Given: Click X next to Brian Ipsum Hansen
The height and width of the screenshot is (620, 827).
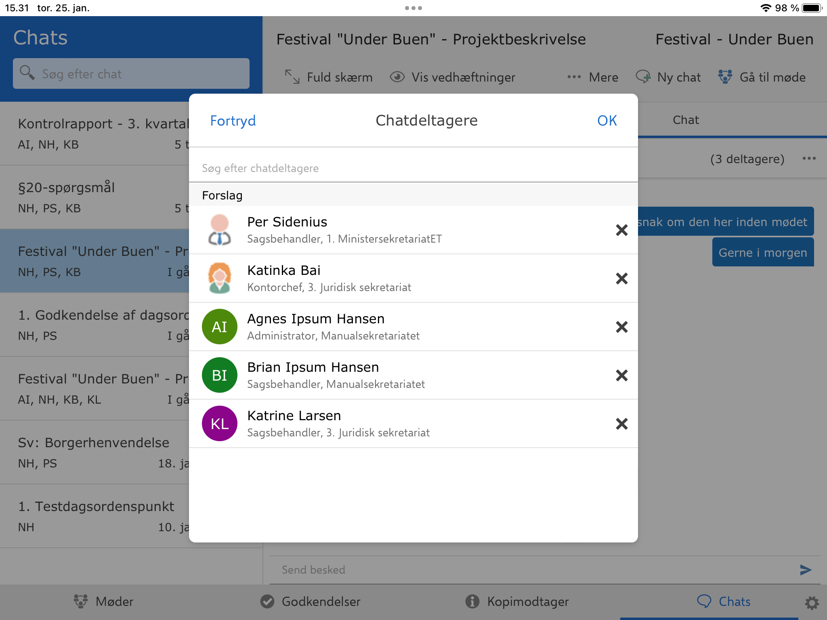Looking at the screenshot, I should [x=621, y=375].
